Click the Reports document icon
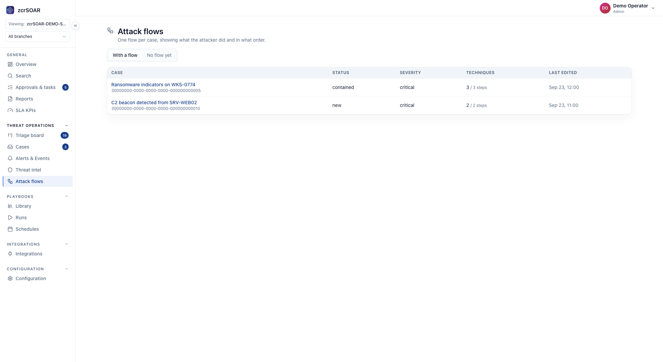The width and height of the screenshot is (663, 362). (10, 99)
